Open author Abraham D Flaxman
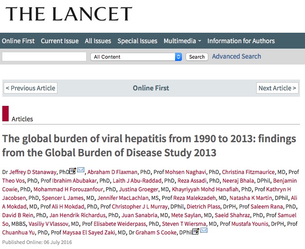This screenshot has width=305, height=249. click(x=112, y=172)
